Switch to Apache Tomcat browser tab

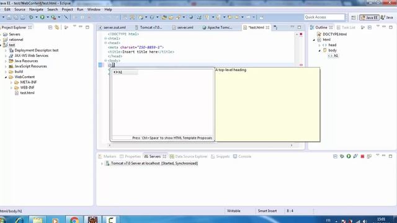click(220, 27)
